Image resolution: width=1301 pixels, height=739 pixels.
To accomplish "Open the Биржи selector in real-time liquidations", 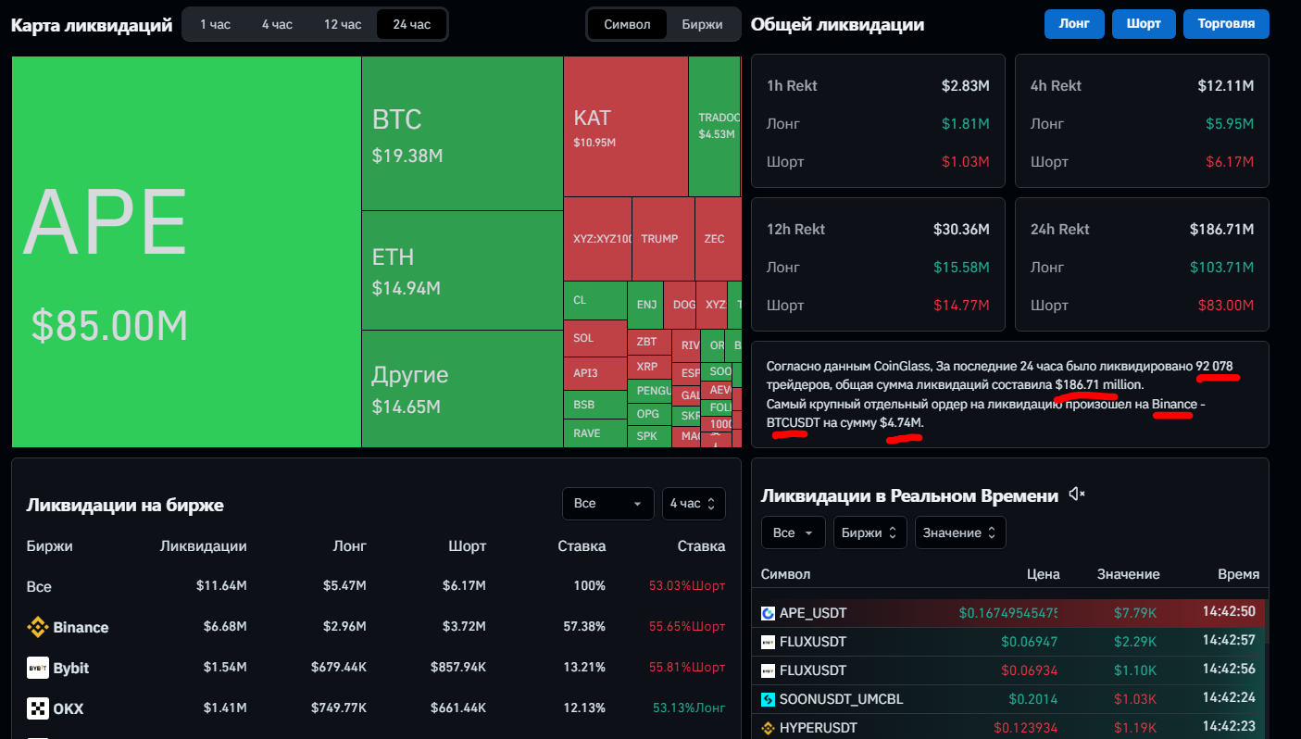I will pos(870,532).
